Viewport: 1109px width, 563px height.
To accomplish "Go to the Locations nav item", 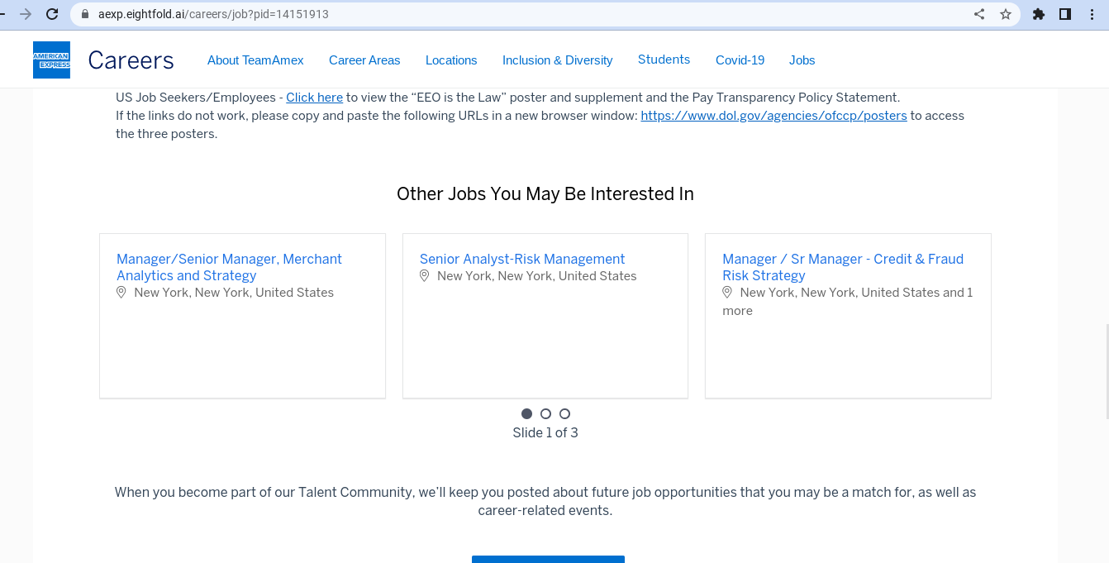I will 451,60.
